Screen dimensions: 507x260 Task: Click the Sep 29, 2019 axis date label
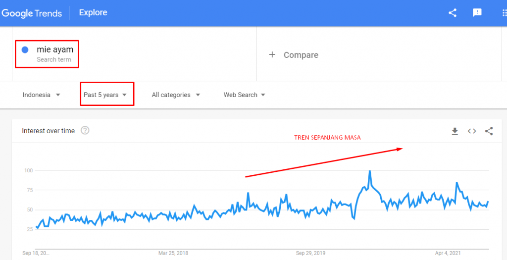point(311,253)
